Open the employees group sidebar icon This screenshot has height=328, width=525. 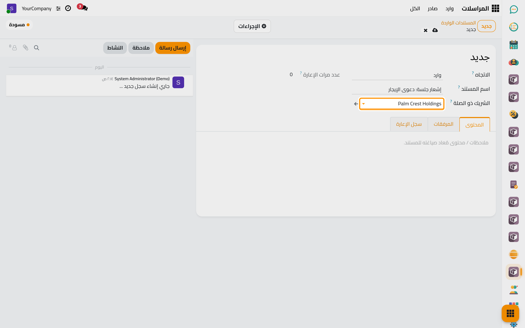click(514, 289)
